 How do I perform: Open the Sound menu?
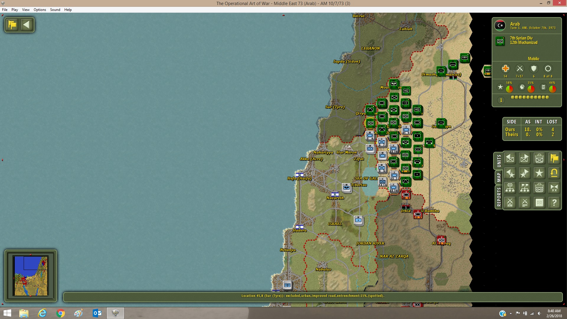(55, 10)
